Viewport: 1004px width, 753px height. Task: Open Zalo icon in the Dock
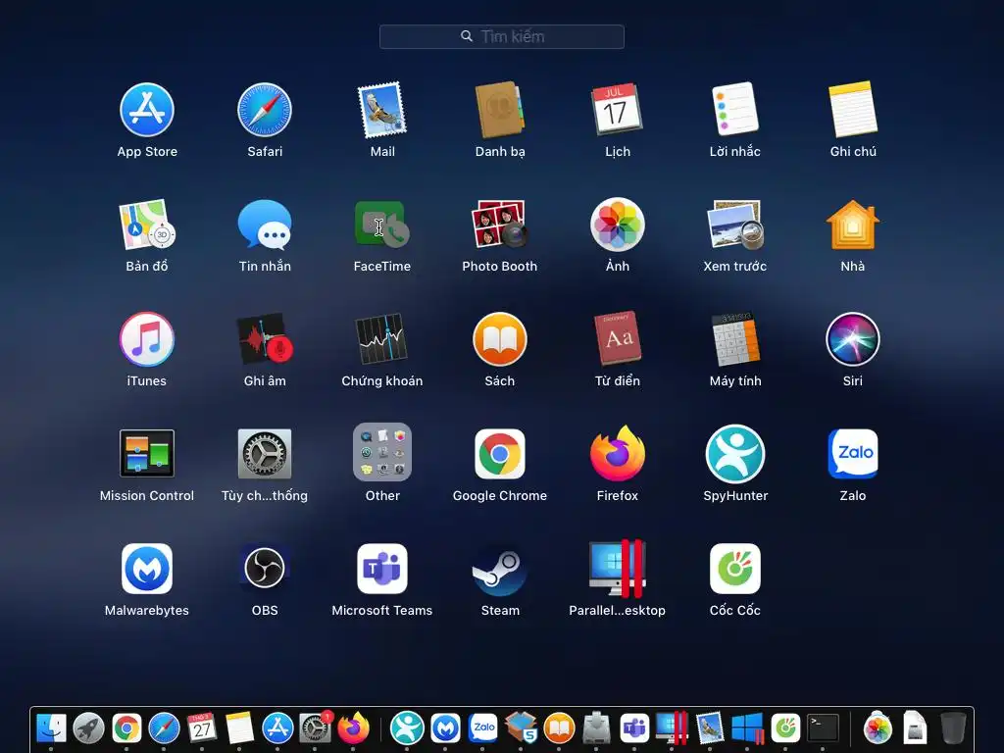(x=483, y=728)
